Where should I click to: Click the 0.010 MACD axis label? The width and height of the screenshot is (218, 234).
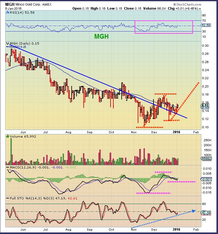pos(207,169)
